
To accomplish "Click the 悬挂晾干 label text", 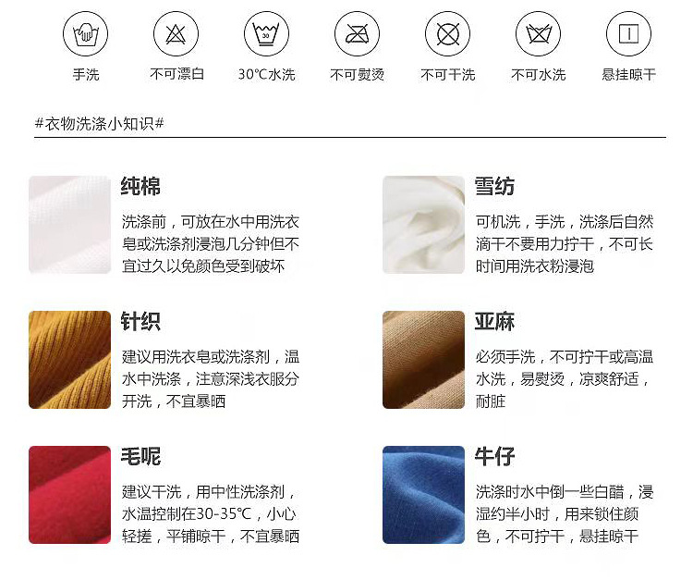I will (x=628, y=74).
